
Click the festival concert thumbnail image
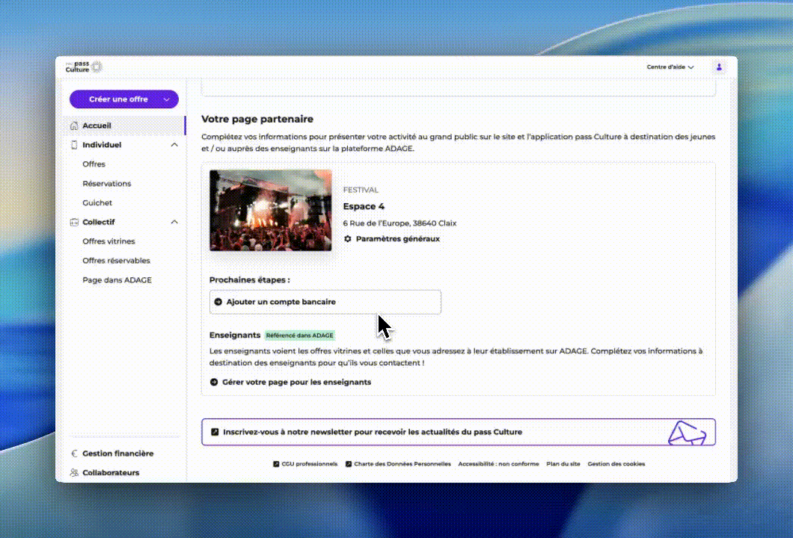(271, 211)
